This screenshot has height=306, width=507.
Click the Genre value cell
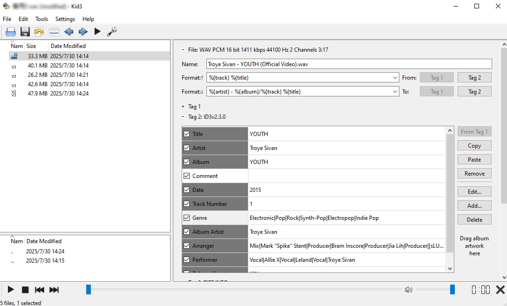[x=347, y=218]
